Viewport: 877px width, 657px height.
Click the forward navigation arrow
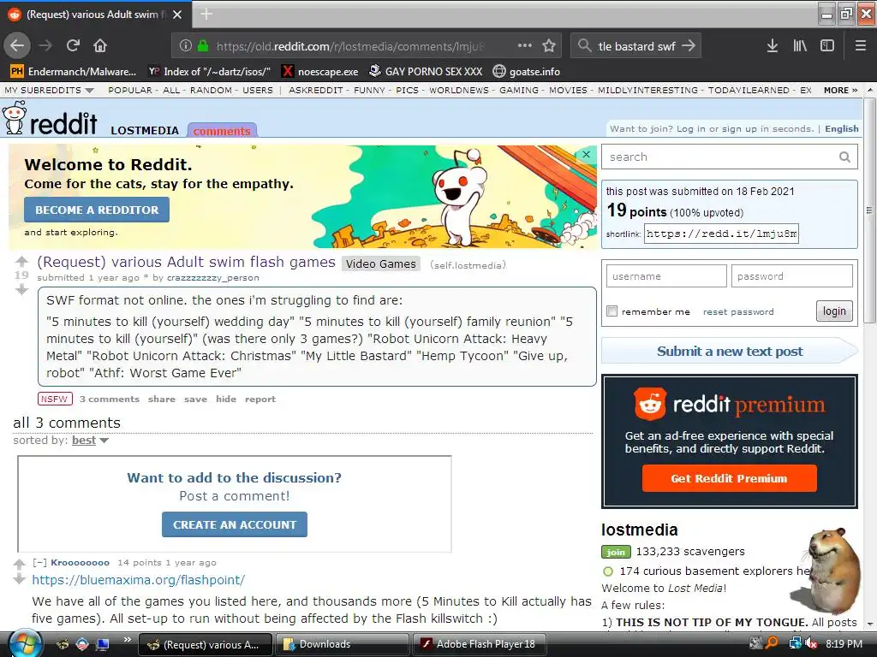pos(45,46)
